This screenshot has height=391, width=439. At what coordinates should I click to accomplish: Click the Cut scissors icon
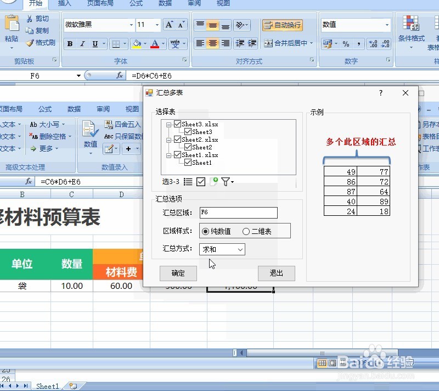pos(30,19)
